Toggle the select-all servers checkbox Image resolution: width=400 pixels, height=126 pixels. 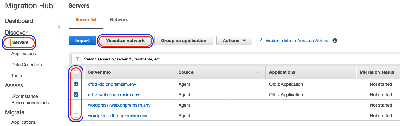76,72
